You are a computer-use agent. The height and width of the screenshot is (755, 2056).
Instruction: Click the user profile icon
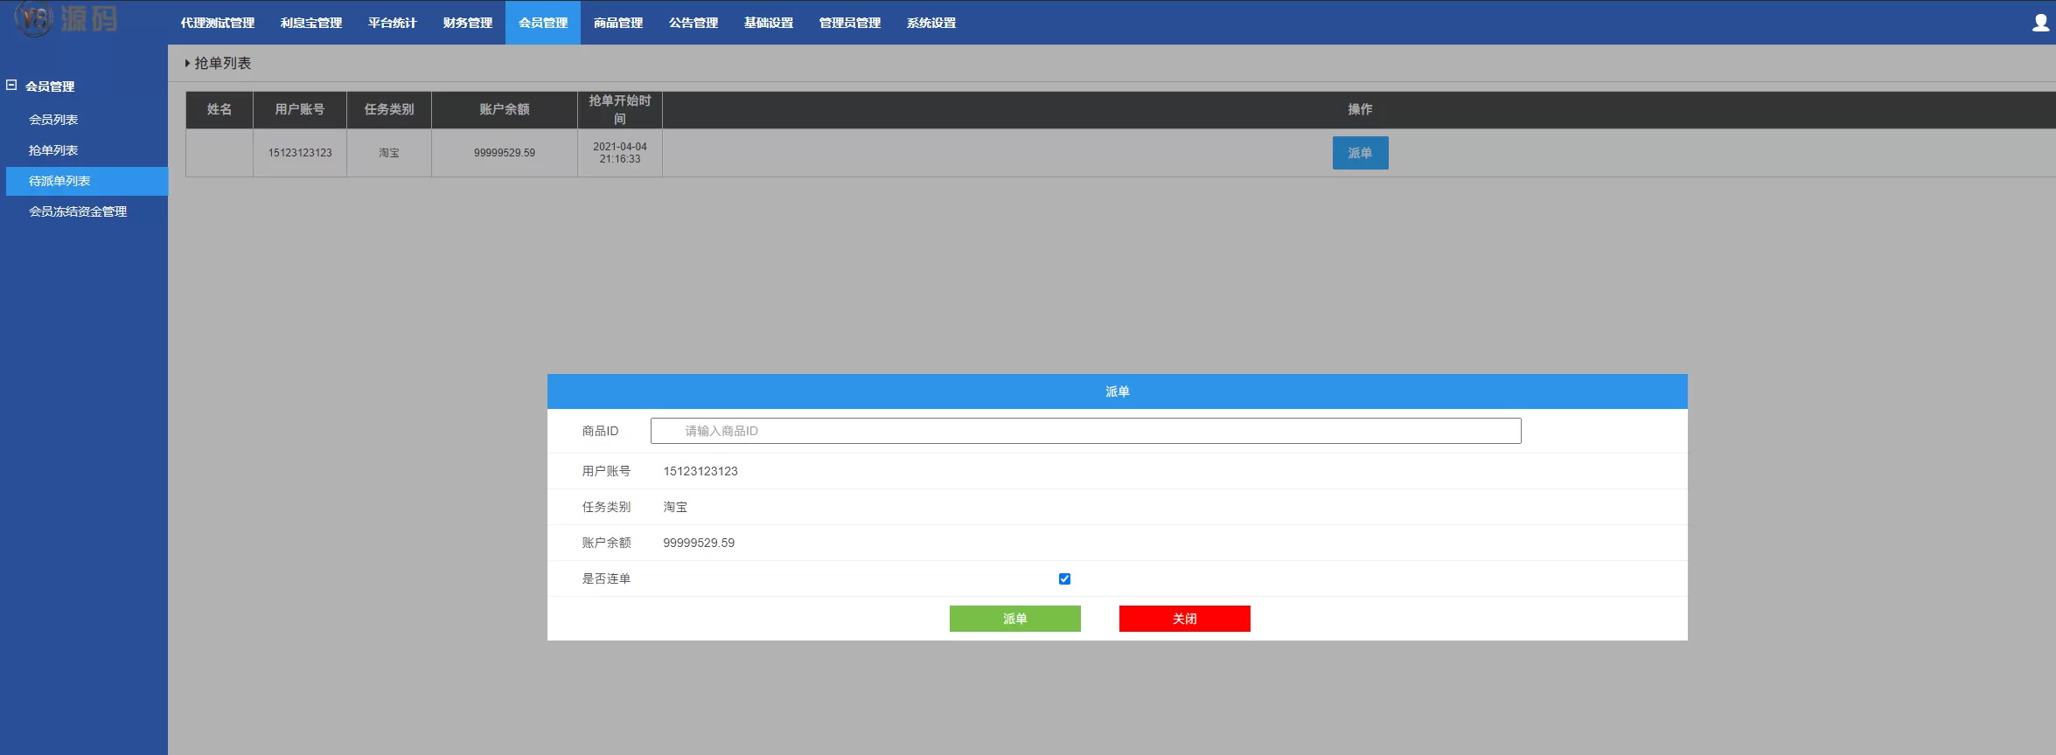pos(2040,23)
